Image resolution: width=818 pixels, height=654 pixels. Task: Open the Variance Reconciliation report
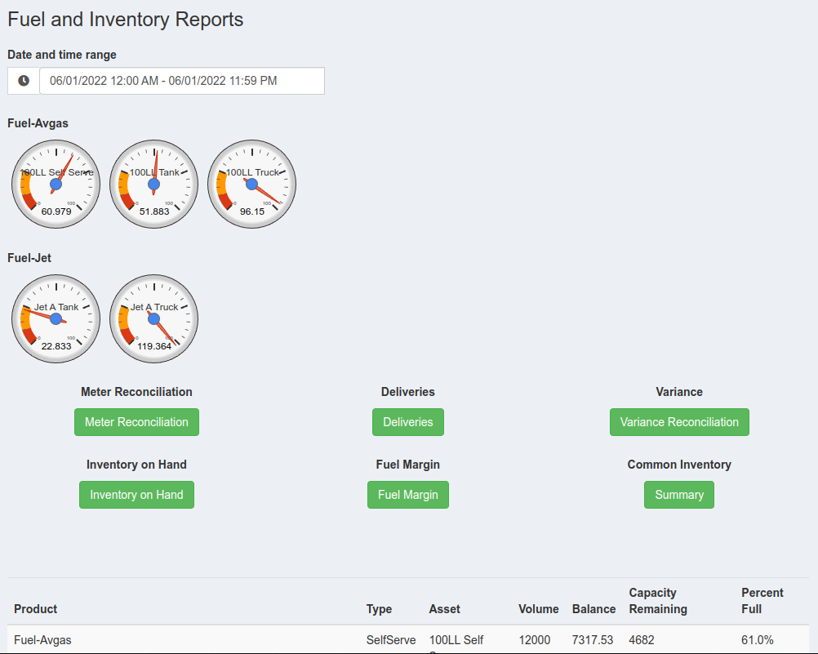[679, 422]
